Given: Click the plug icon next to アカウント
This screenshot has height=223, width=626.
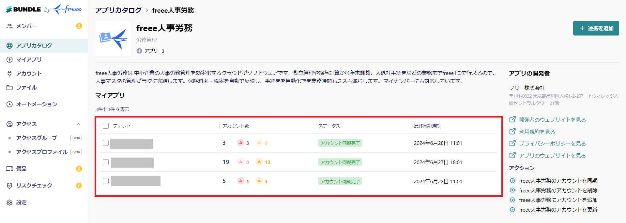Looking at the screenshot, I should [9, 74].
